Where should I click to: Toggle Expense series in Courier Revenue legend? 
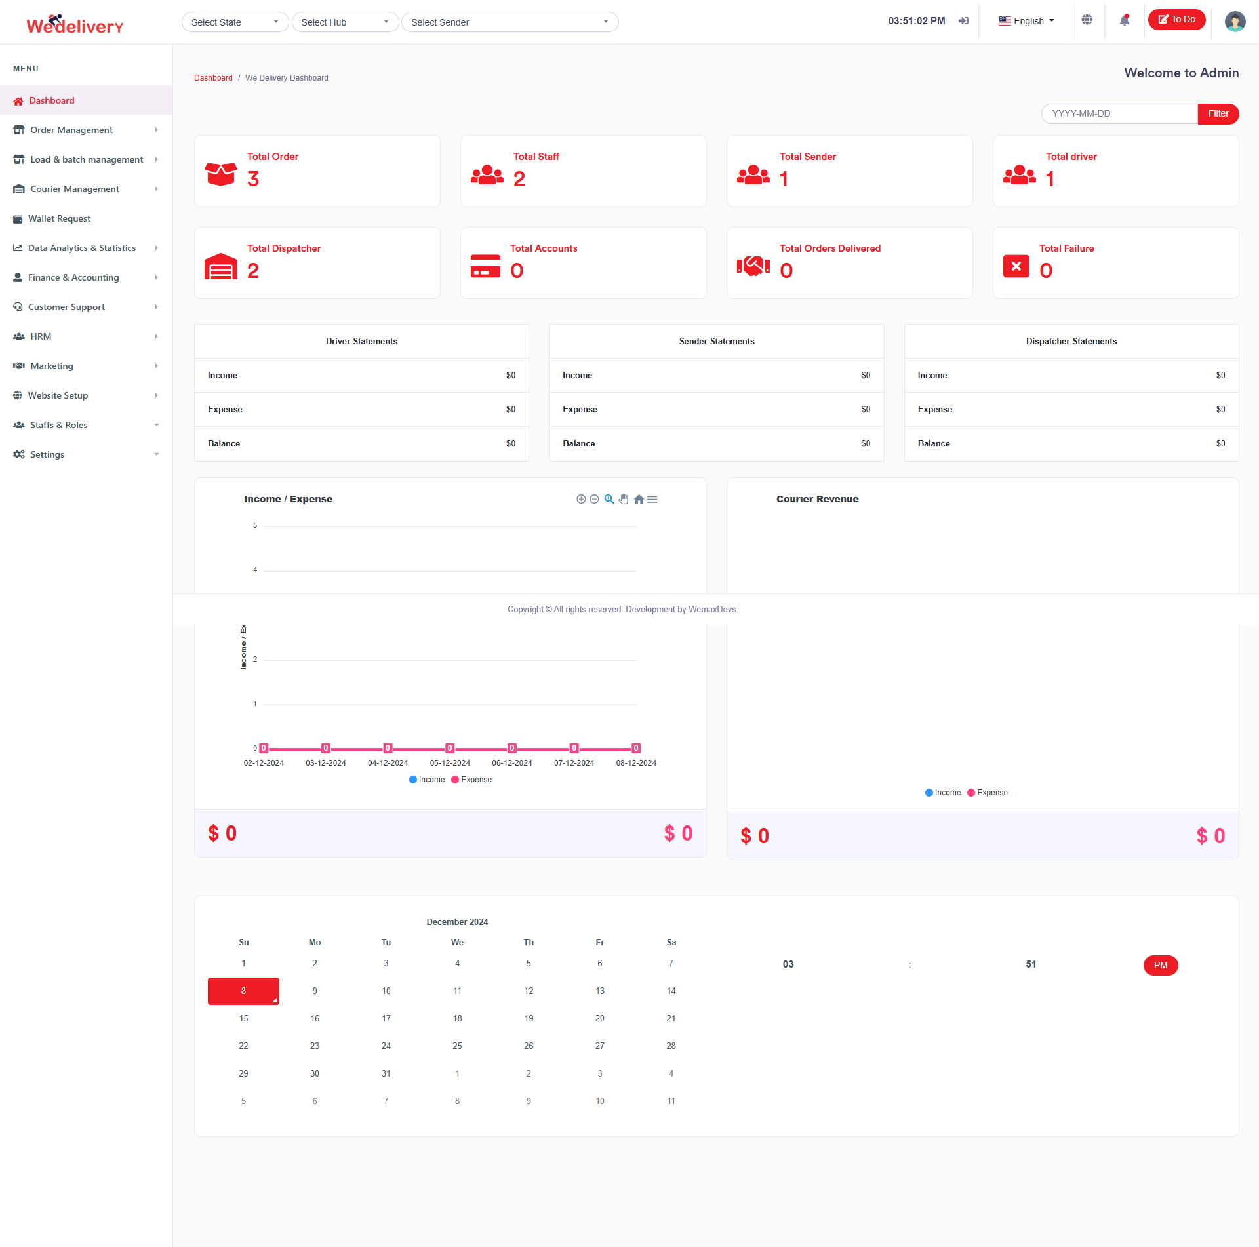[x=988, y=793]
